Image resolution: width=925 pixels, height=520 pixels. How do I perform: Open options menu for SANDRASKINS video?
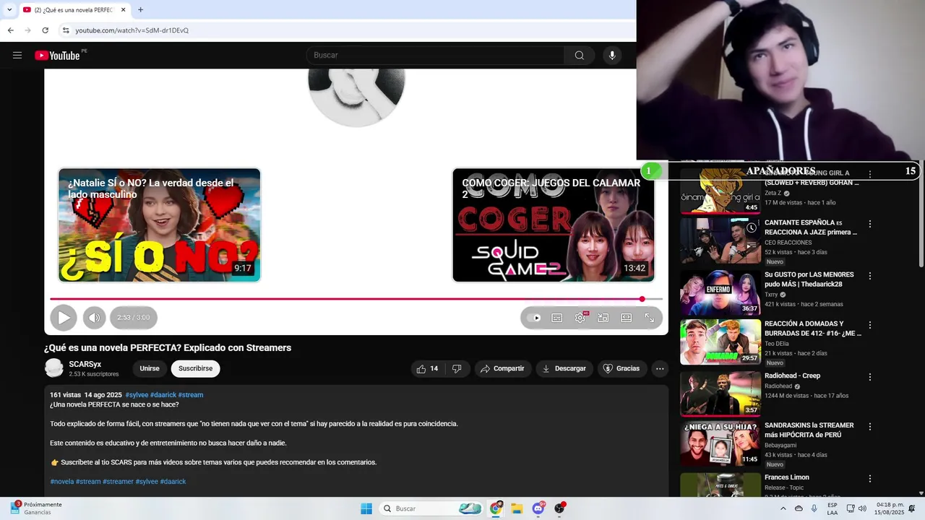(x=870, y=427)
